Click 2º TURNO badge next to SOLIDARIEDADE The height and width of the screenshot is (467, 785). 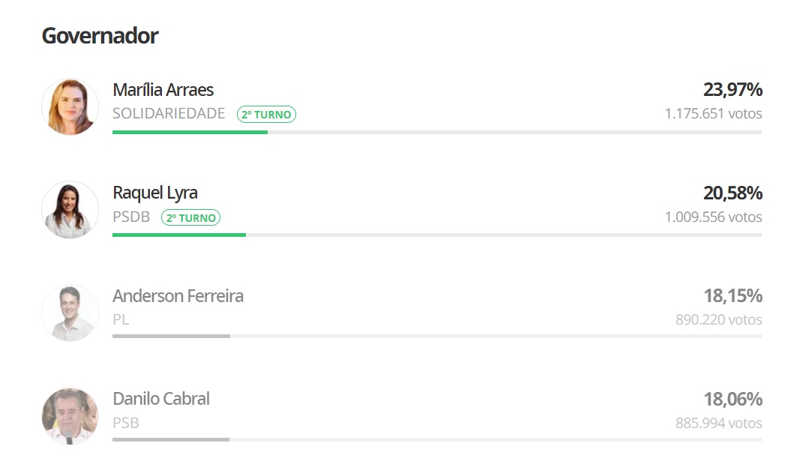coord(266,115)
